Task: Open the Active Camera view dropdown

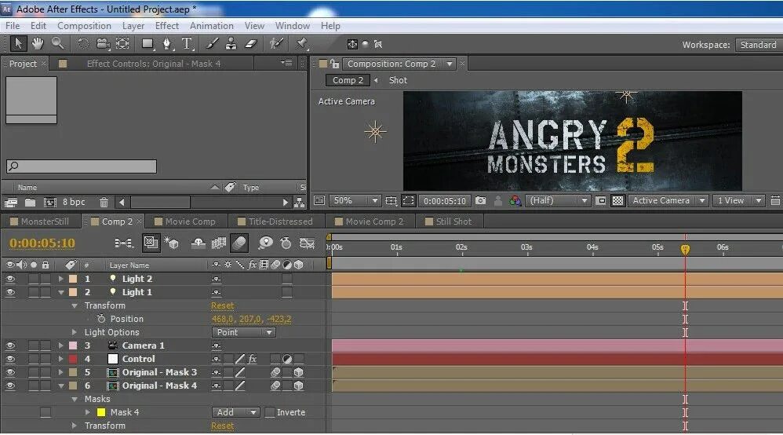Action: 668,200
